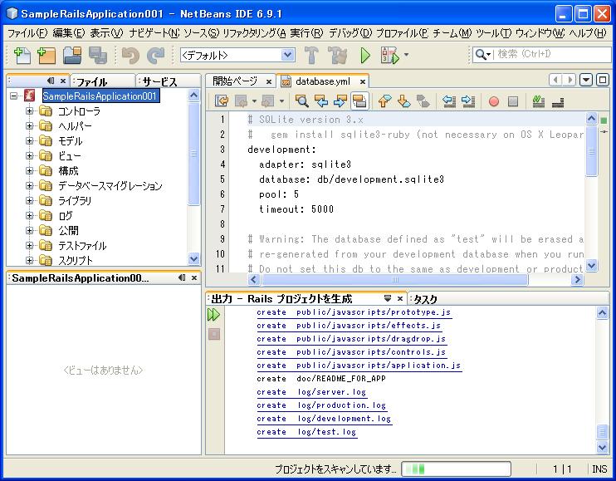
Task: Maximize editor window button
Action: pos(603,80)
